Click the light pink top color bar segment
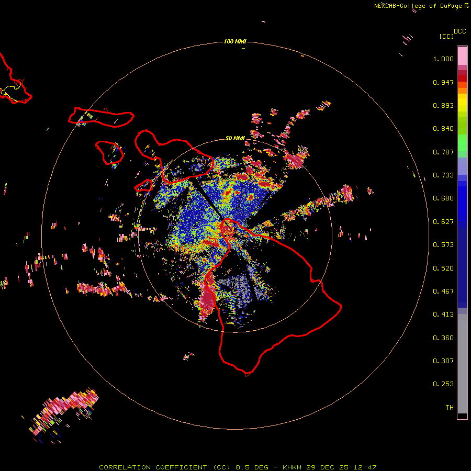The width and height of the screenshot is (471, 471). 462,56
